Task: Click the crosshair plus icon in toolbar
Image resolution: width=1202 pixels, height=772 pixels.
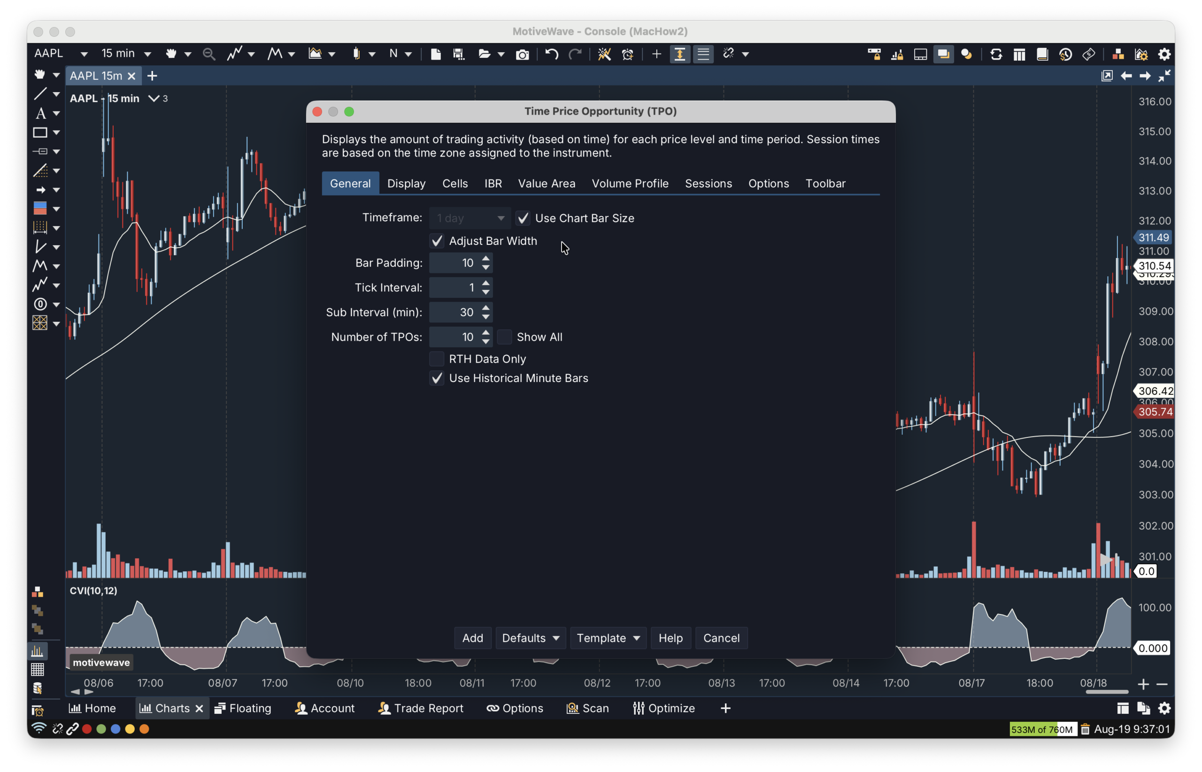Action: click(x=656, y=54)
